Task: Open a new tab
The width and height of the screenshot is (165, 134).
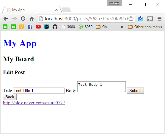Action: click(66, 10)
